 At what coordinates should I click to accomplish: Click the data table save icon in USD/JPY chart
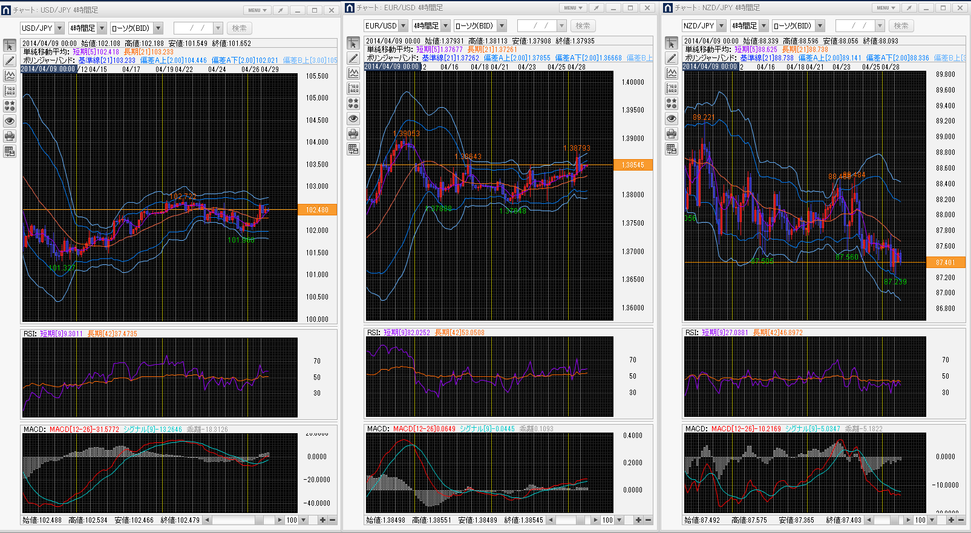[x=10, y=151]
